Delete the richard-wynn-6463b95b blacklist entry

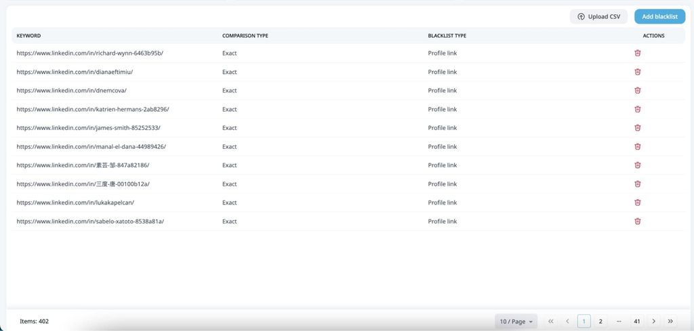(637, 53)
